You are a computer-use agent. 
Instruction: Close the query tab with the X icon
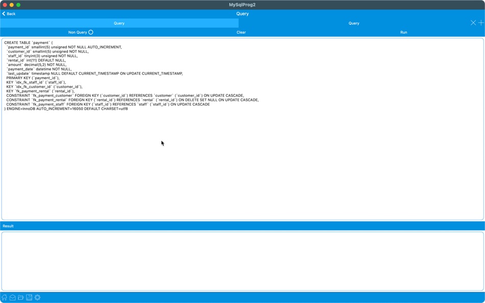[x=473, y=22]
